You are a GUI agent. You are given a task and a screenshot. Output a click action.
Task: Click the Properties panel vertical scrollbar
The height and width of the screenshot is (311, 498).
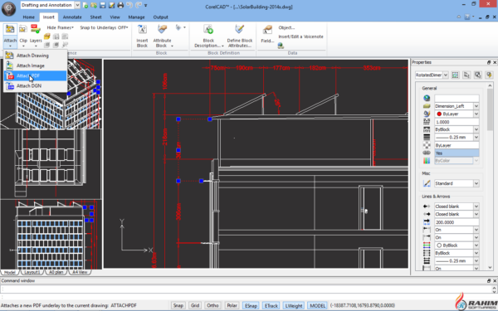click(490, 177)
